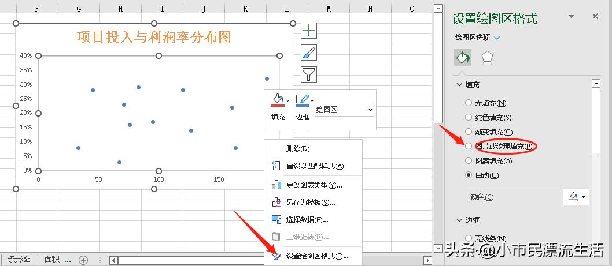Click column header O

tap(412, 8)
